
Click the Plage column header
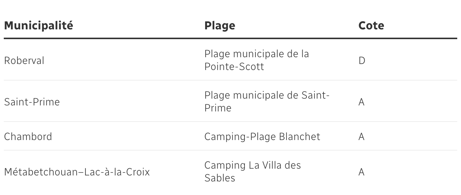click(220, 26)
